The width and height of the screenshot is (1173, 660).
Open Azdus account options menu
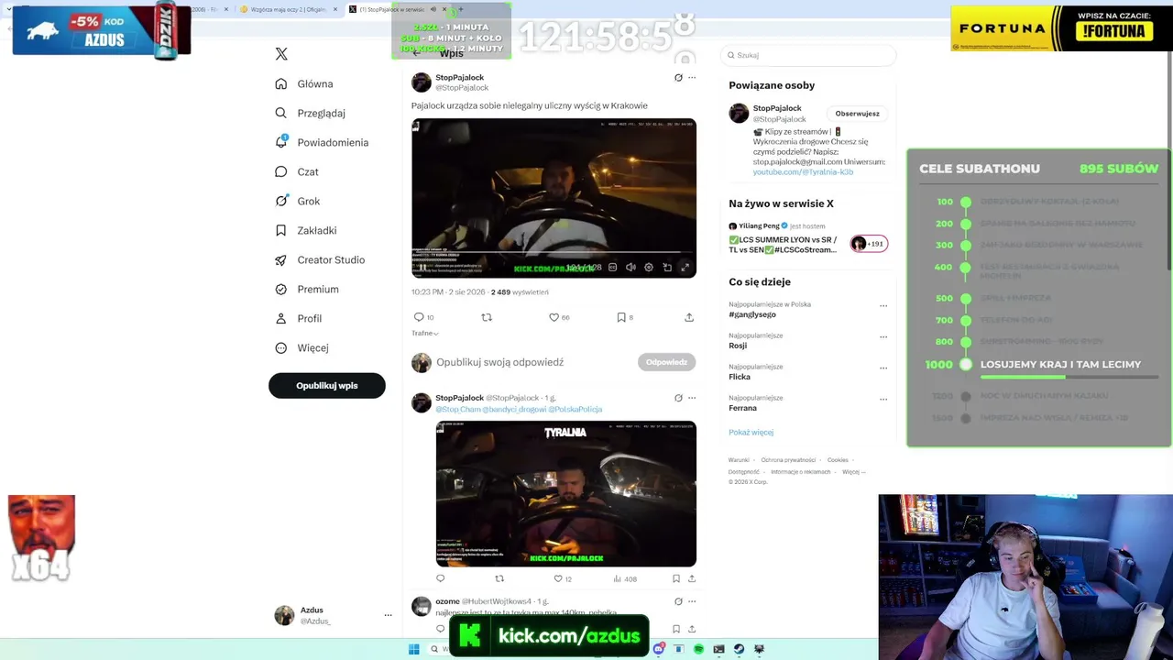point(388,615)
